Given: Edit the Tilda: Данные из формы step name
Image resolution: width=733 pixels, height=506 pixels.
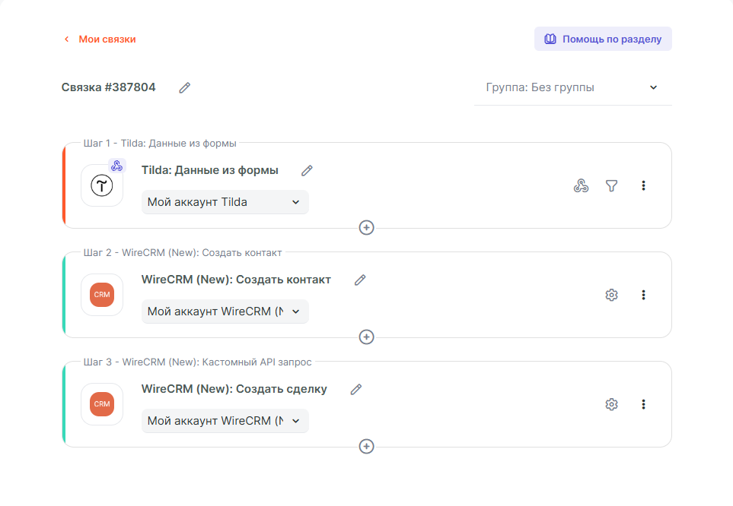Looking at the screenshot, I should coord(307,170).
